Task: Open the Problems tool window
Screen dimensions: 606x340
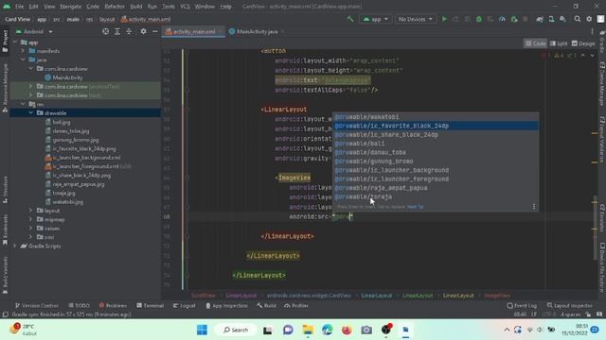Action: point(113,306)
